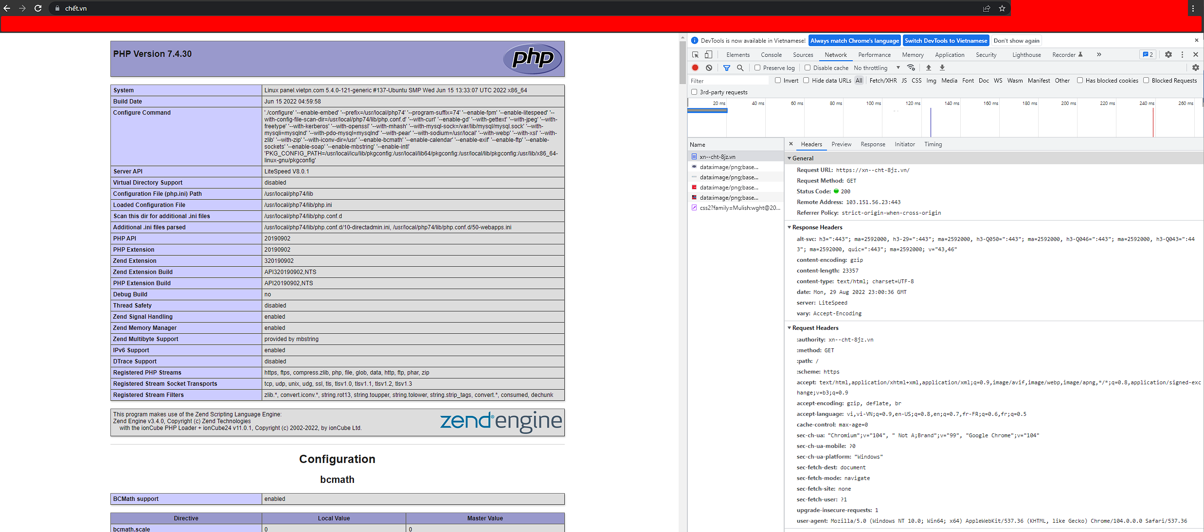The image size is (1204, 532).
Task: Stop recording network log
Action: pyautogui.click(x=695, y=68)
